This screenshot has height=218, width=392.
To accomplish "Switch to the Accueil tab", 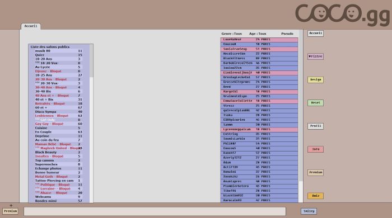I will [31, 26].
